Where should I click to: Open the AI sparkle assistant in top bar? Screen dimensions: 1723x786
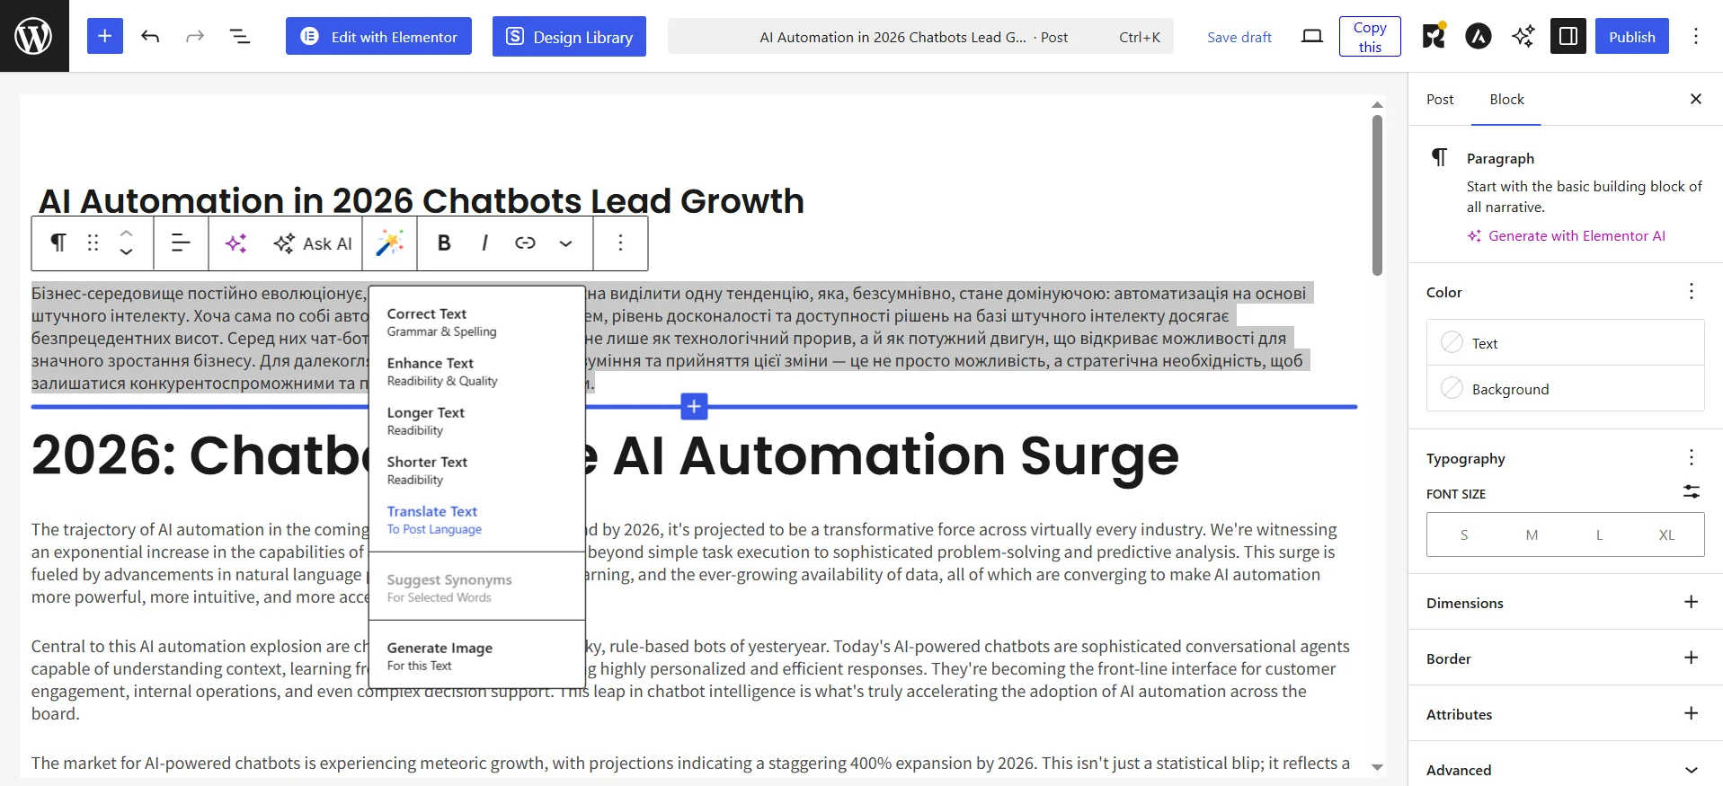[1523, 36]
